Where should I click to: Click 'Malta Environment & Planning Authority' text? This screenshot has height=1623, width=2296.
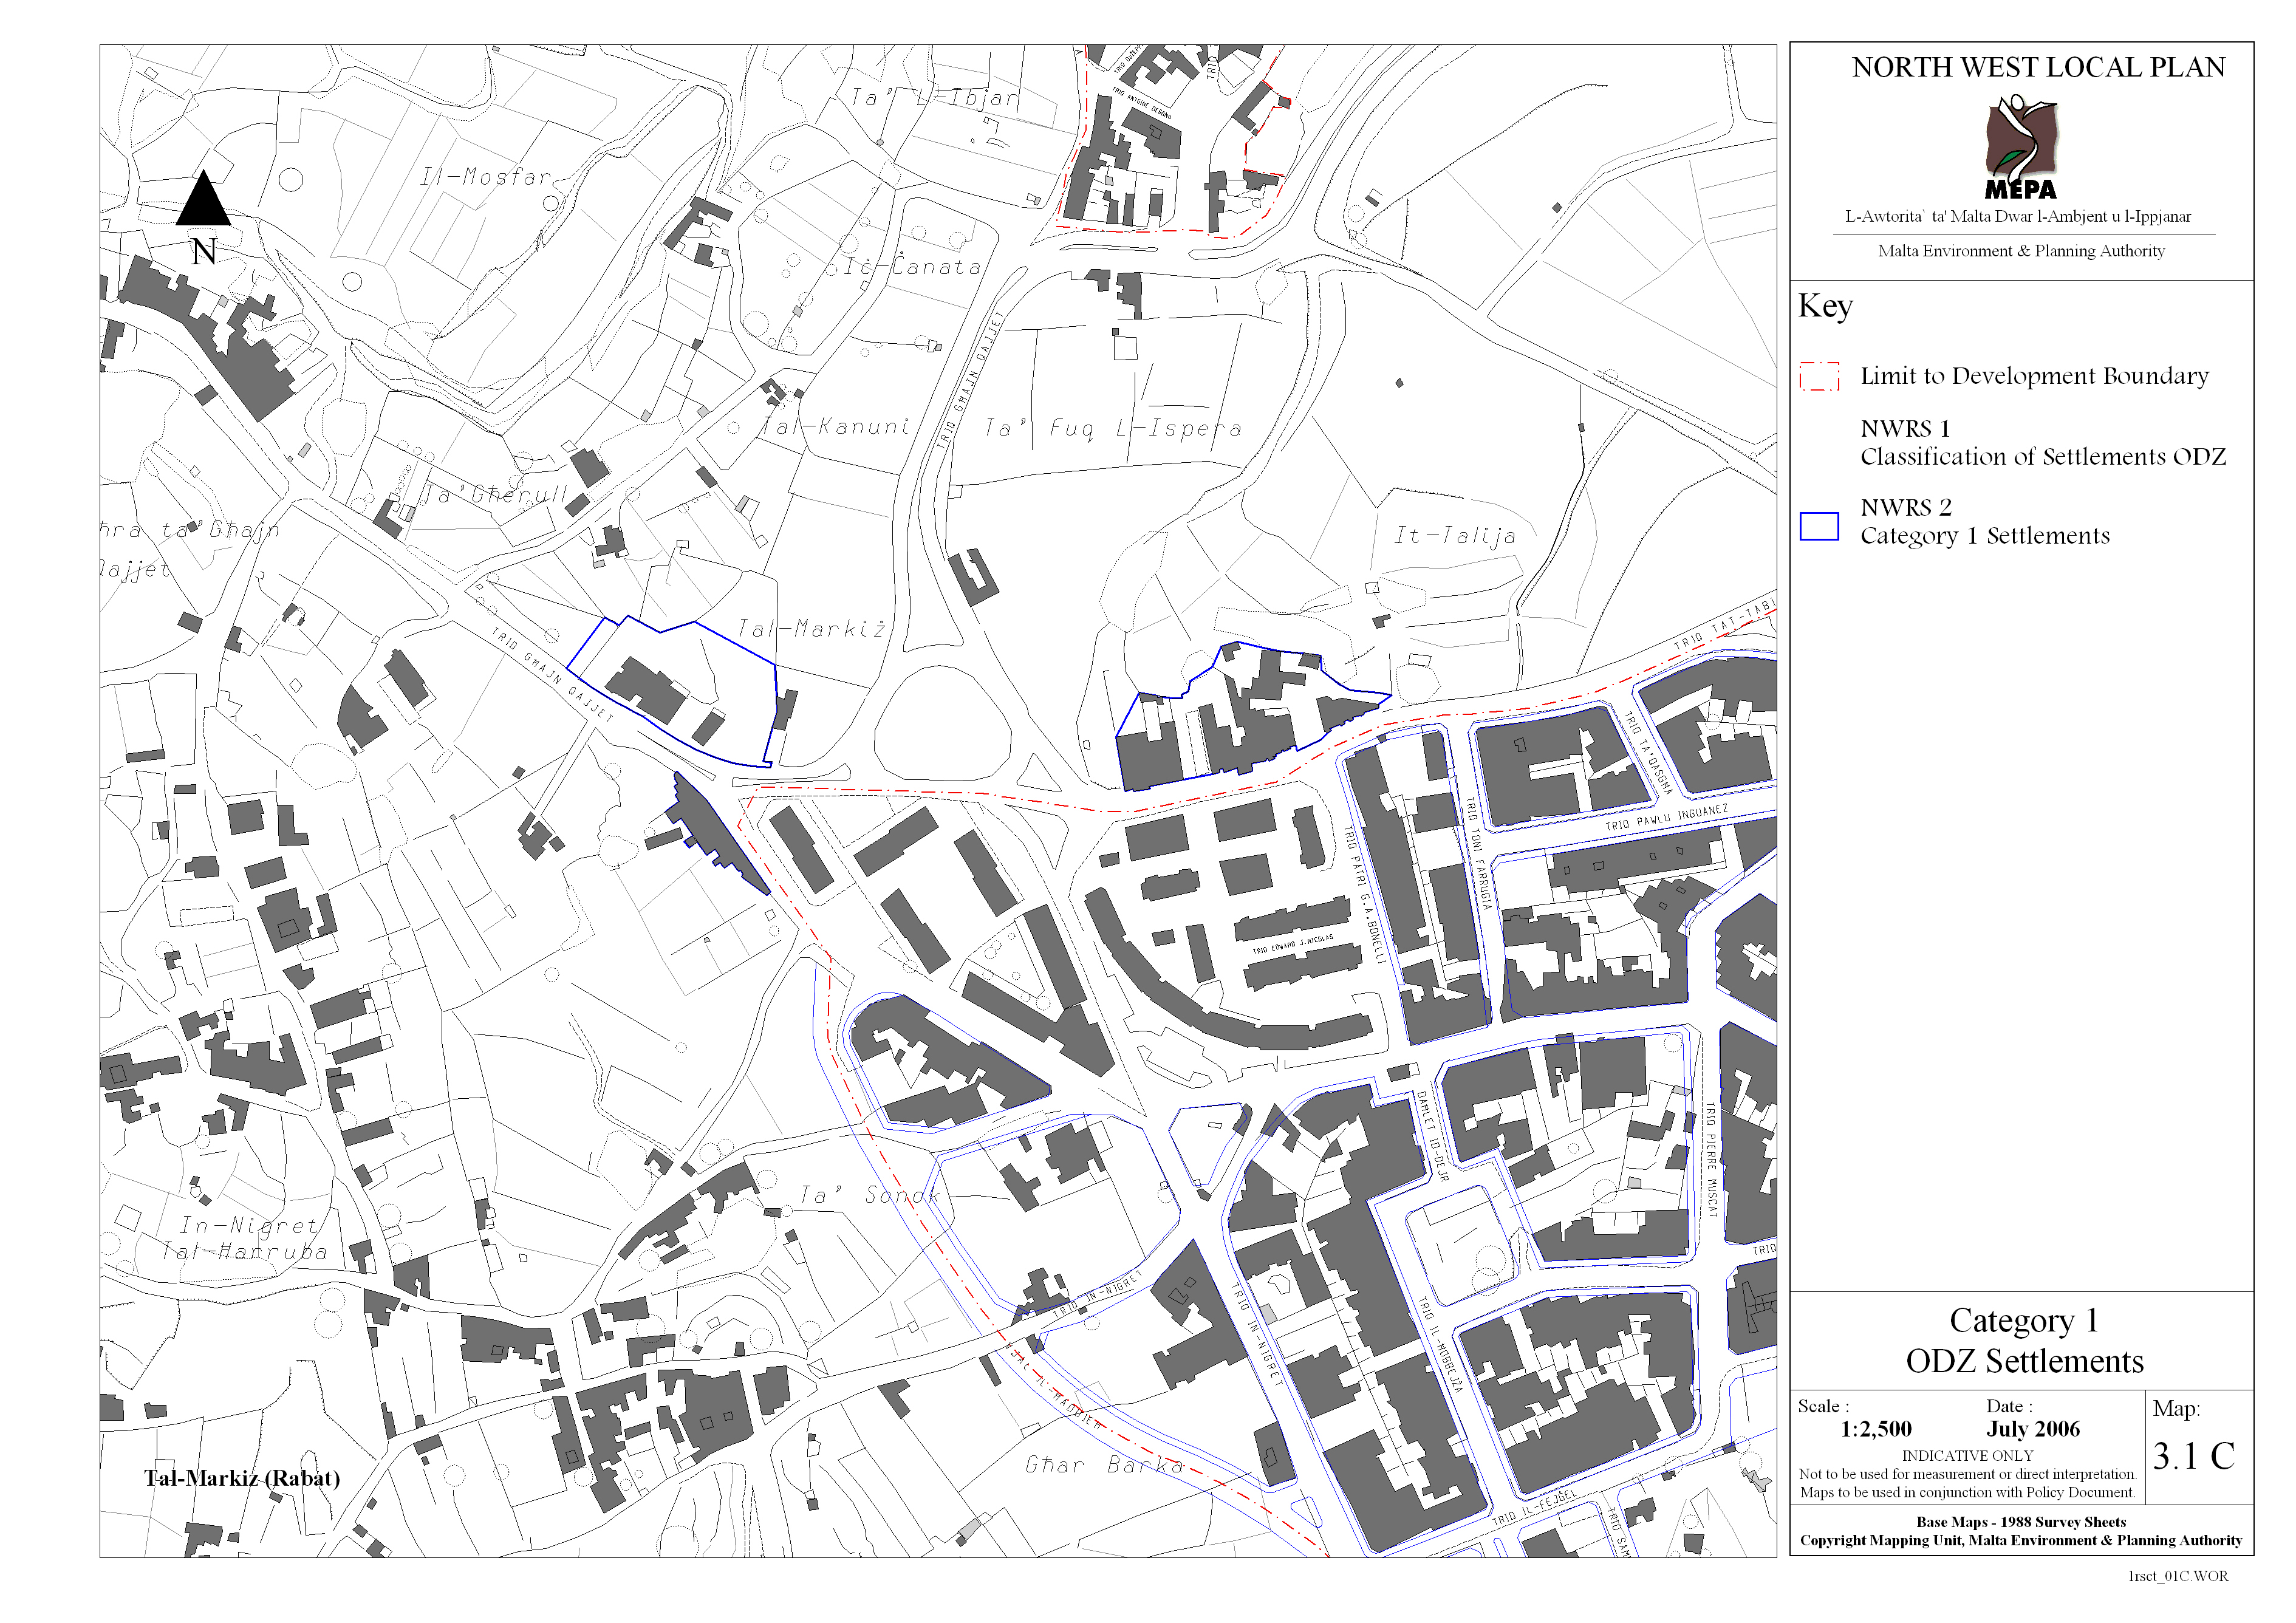[2021, 251]
